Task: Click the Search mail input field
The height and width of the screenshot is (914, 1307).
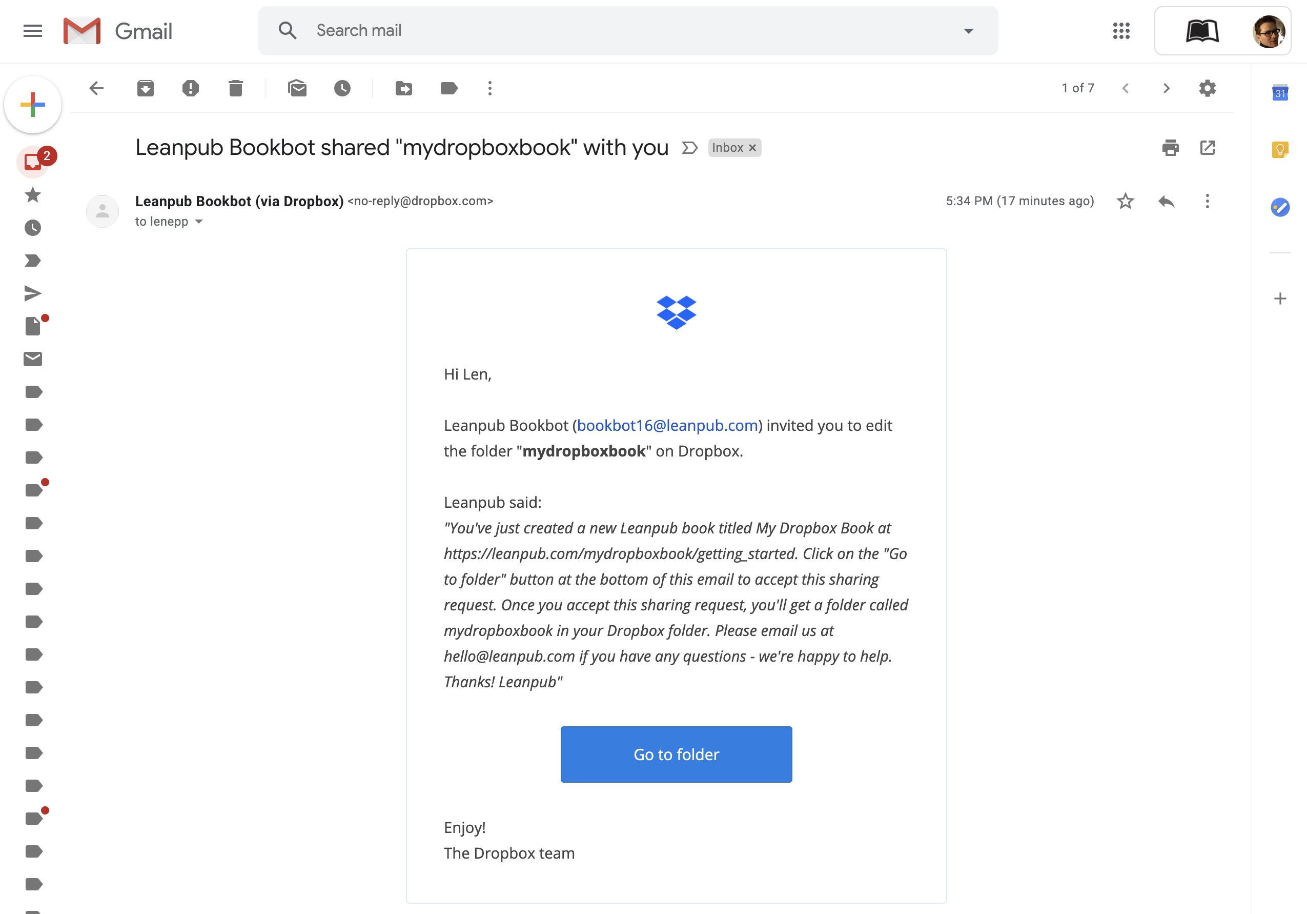Action: [626, 31]
